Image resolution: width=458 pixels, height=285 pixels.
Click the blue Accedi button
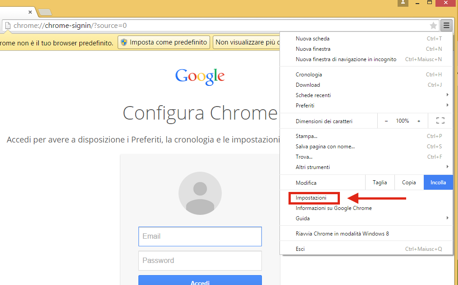coord(200,281)
